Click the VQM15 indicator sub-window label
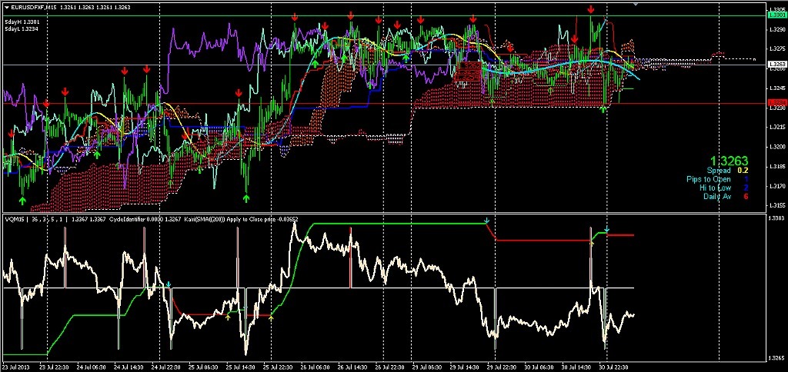The image size is (788, 372). point(13,218)
